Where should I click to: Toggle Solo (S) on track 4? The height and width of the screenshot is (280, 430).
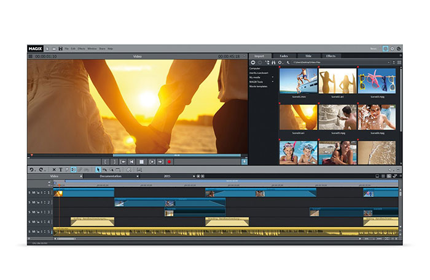pos(29,222)
